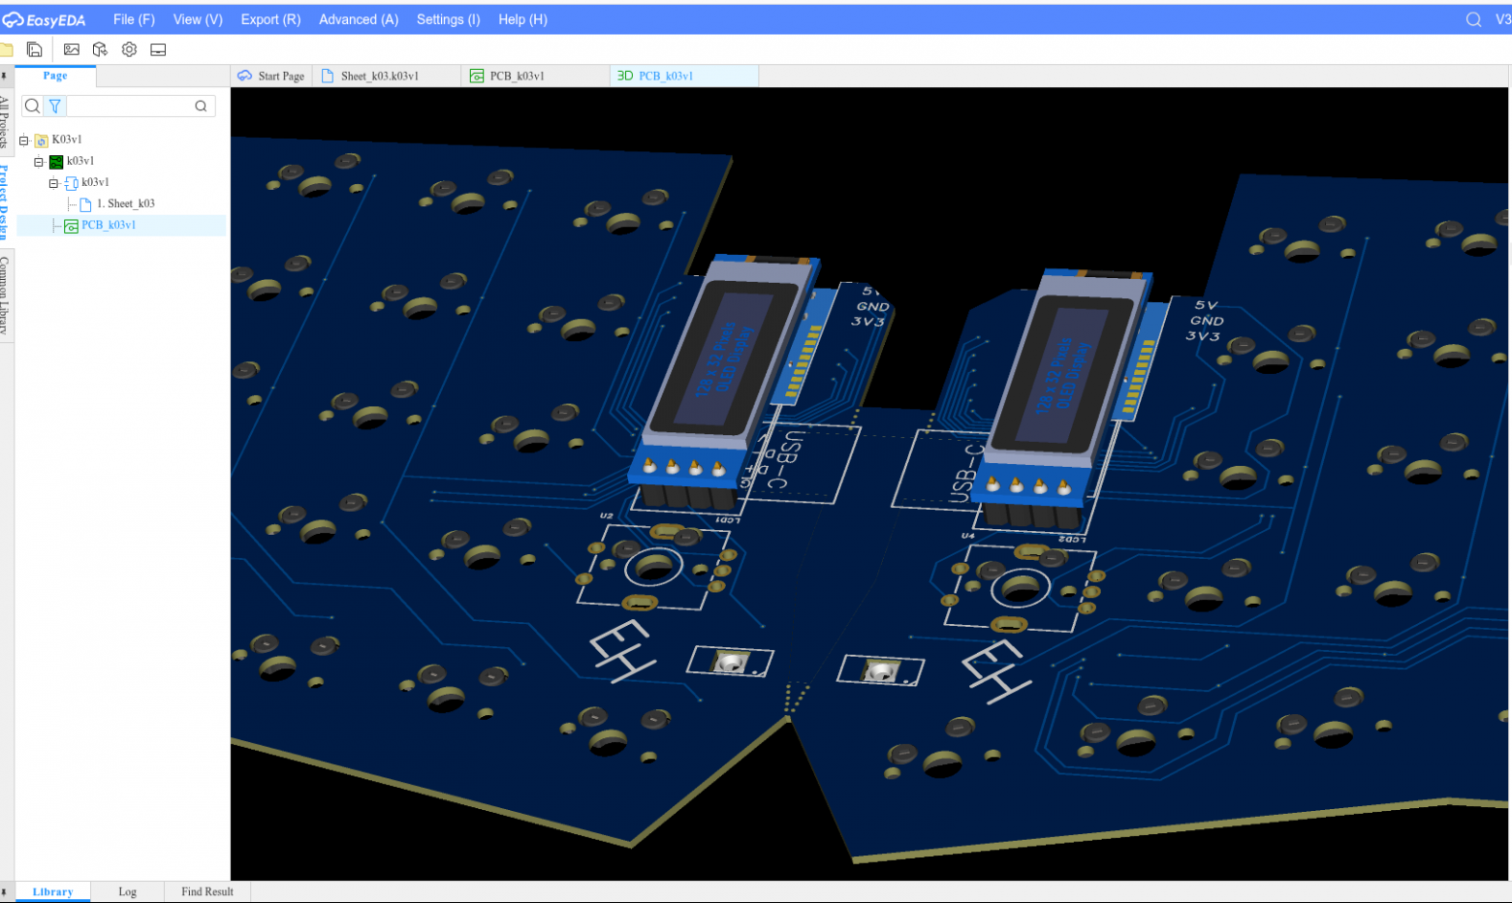This screenshot has width=1512, height=903.
Task: Switch to the Start Page tab
Action: tap(271, 76)
